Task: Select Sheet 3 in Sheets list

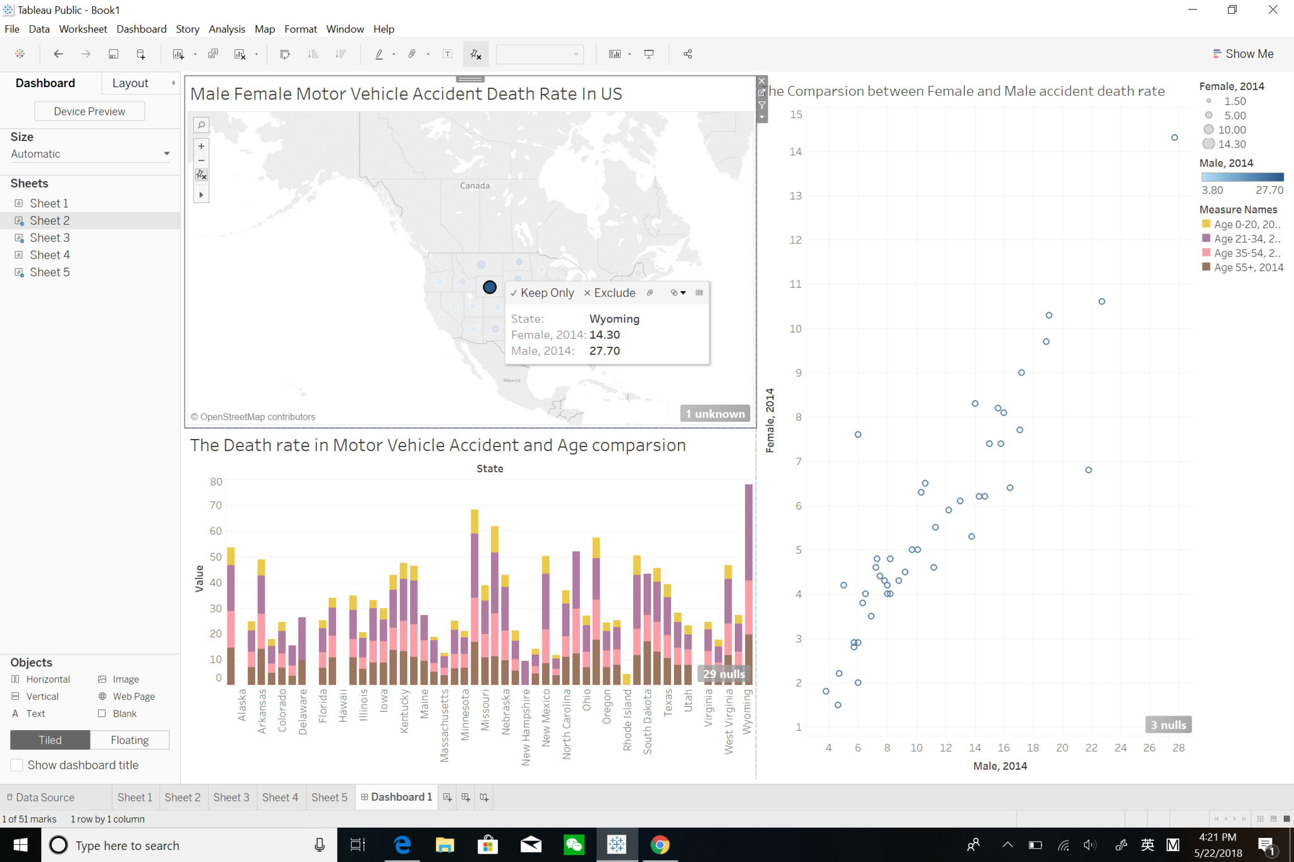Action: (x=49, y=238)
